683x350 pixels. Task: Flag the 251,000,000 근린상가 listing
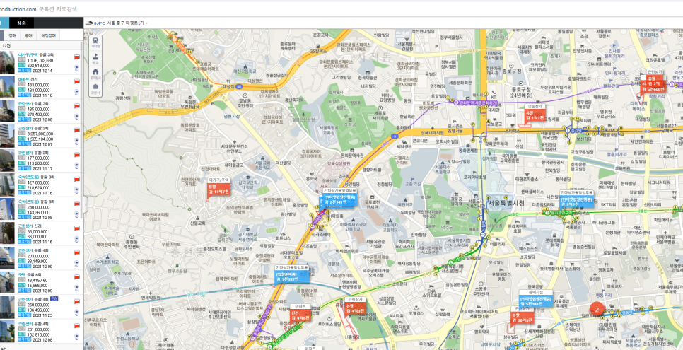[76, 327]
